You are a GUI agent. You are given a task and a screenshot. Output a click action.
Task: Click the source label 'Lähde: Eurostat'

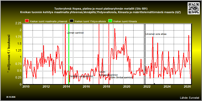tap(190, 97)
